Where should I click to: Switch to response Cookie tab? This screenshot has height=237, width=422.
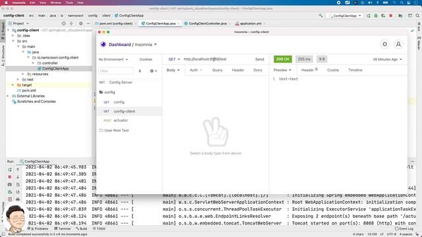click(332, 70)
